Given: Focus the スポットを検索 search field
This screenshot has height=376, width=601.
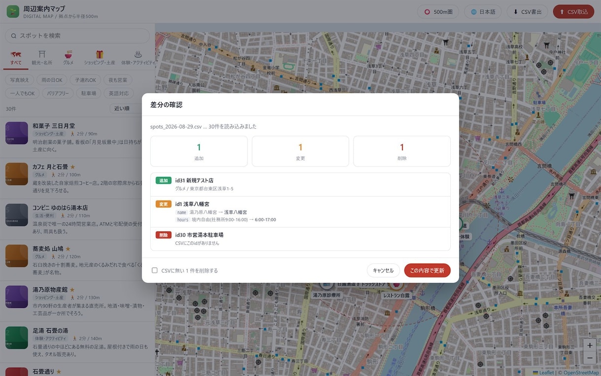Looking at the screenshot, I should [x=77, y=35].
